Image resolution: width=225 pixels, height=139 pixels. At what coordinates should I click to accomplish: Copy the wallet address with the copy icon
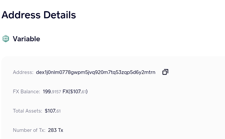click(x=165, y=72)
